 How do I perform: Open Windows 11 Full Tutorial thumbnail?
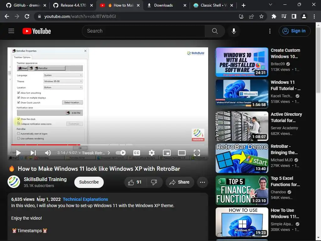242,94
